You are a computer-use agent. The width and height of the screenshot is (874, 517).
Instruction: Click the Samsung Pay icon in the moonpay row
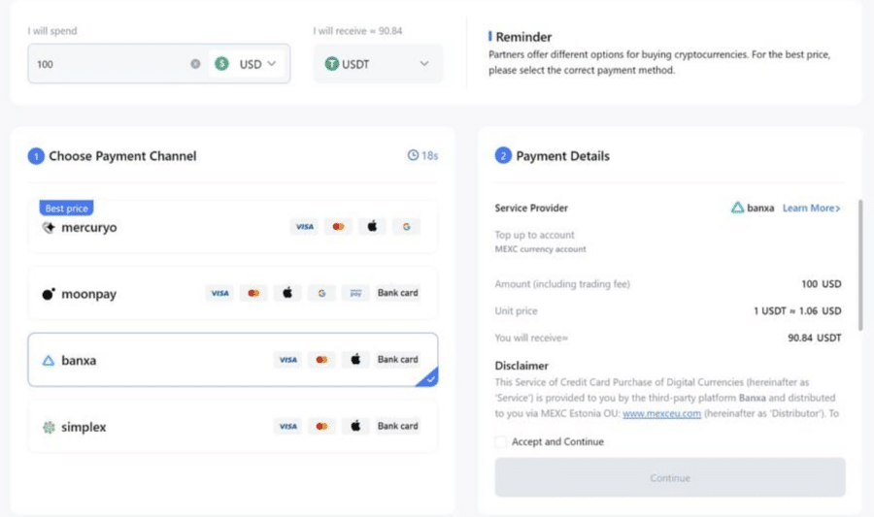[355, 293]
